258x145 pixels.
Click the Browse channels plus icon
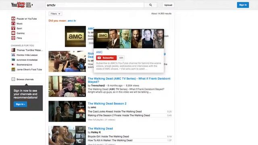[x=13, y=79]
